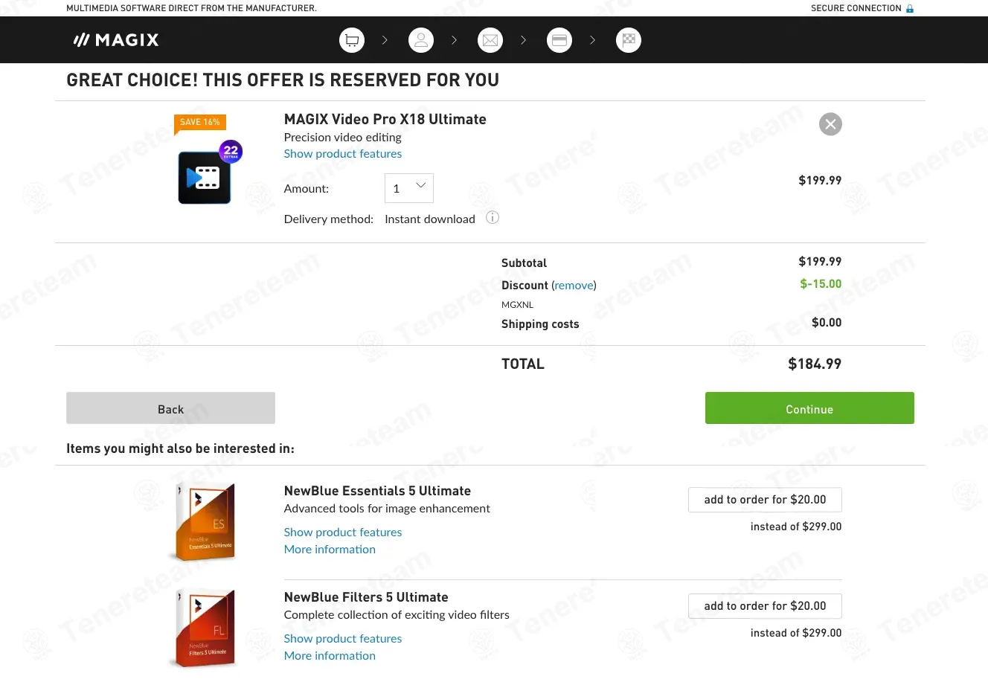Show delivery method info icon
The height and width of the screenshot is (682, 988).
pyautogui.click(x=493, y=218)
